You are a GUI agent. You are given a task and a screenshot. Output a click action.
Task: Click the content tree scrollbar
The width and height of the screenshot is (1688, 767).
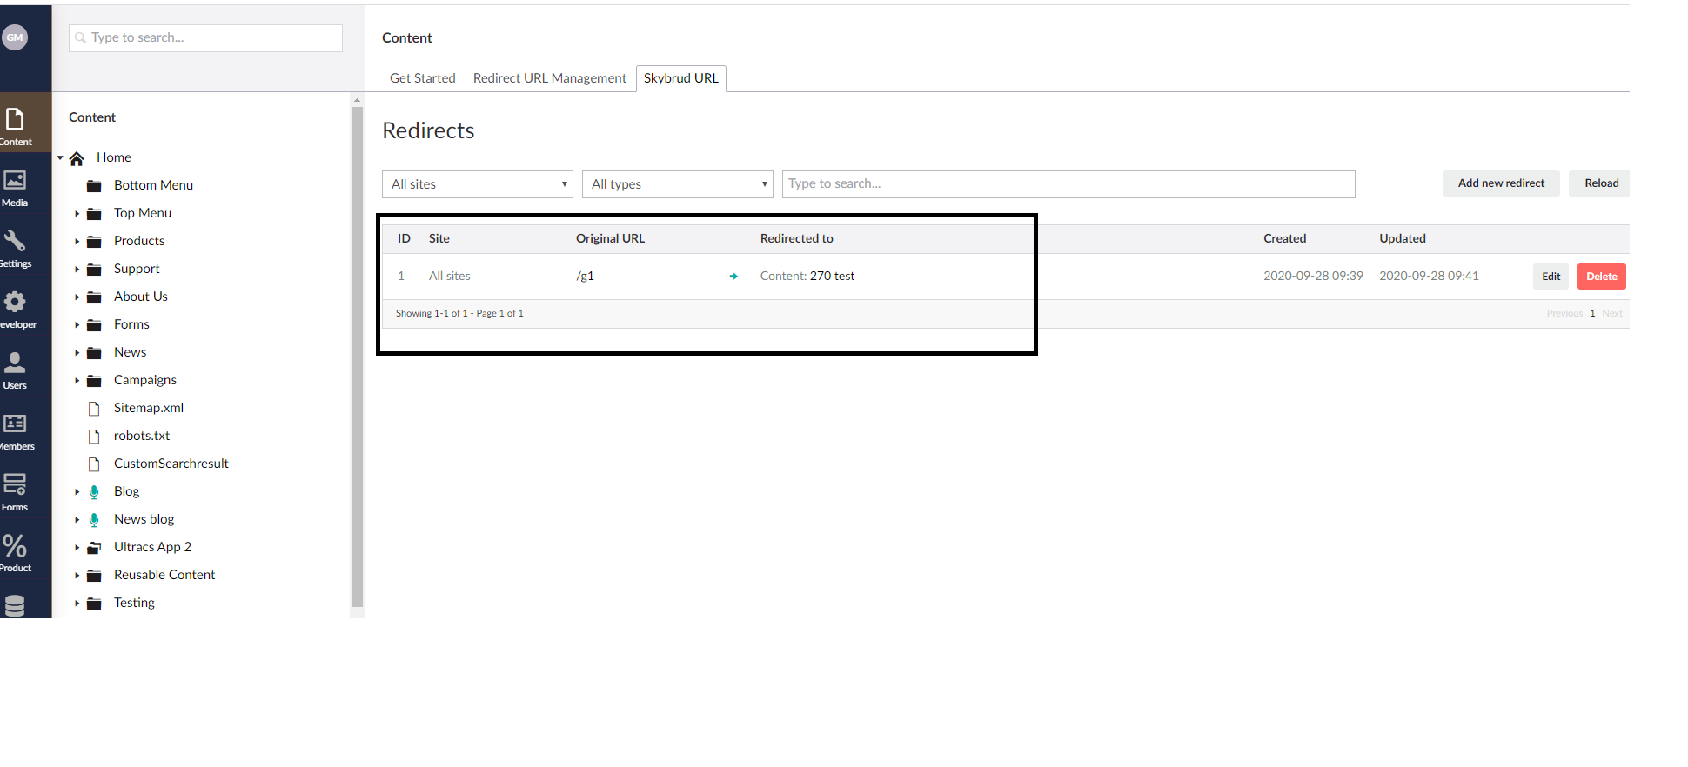click(357, 357)
